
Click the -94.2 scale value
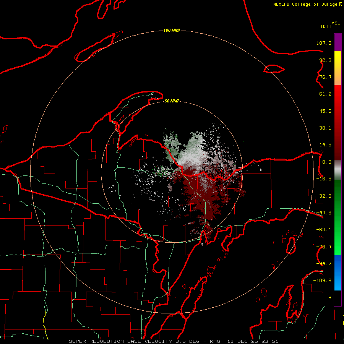pos(324,264)
